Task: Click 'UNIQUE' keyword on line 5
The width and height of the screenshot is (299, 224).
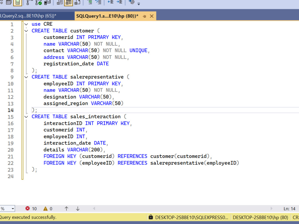Action: (x=138, y=50)
